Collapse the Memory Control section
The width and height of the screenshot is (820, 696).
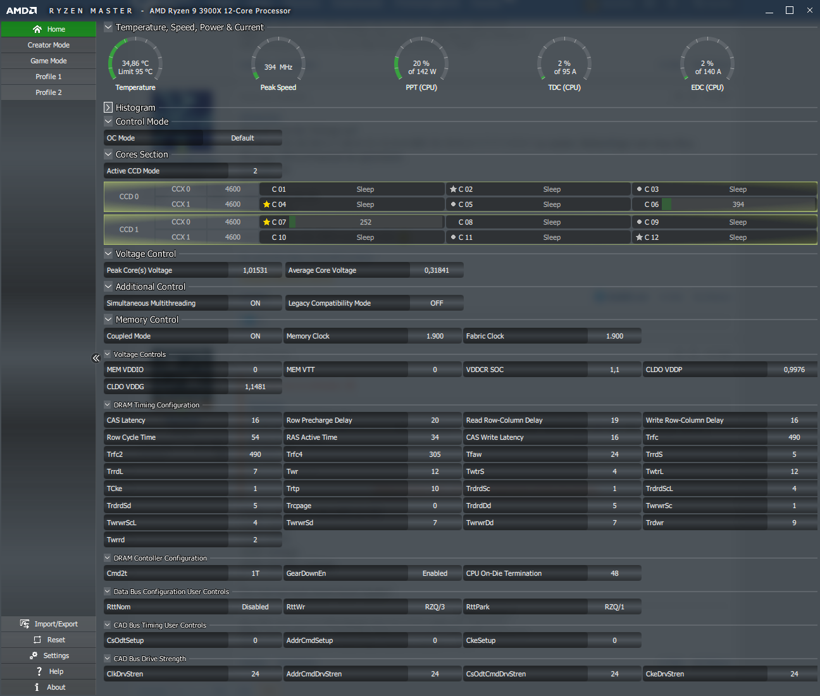coord(108,320)
